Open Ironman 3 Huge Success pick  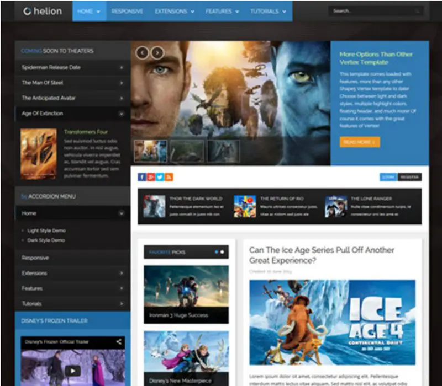point(186,294)
